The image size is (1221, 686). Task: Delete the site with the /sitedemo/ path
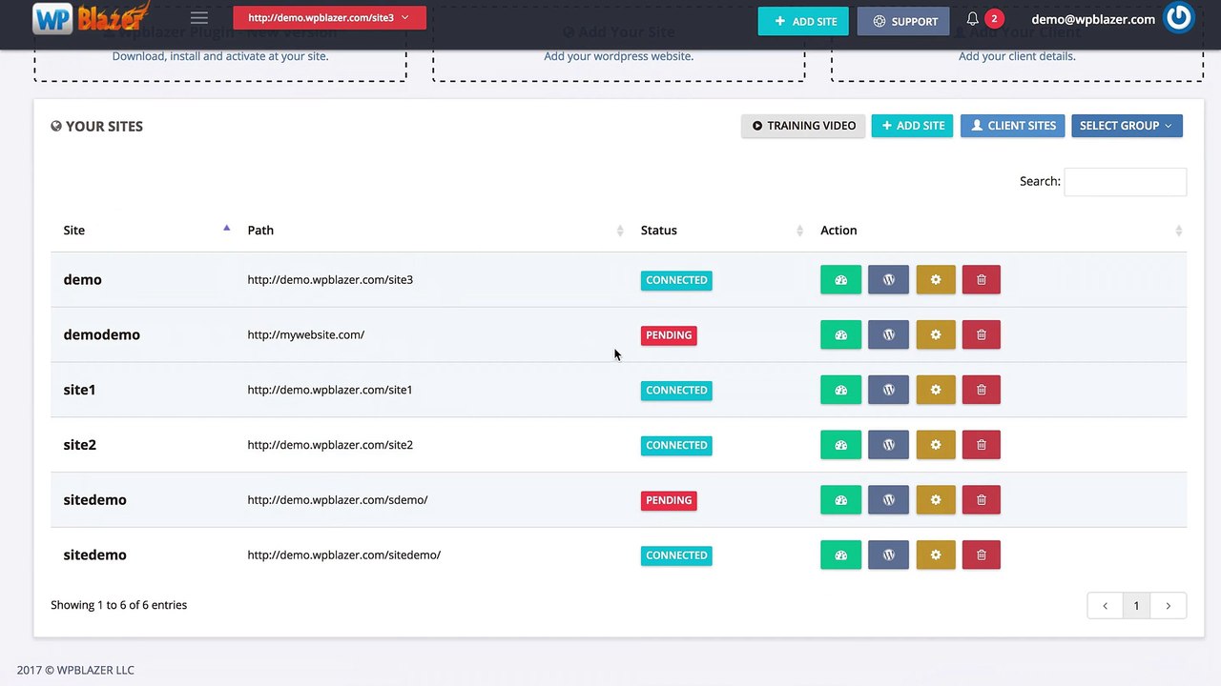(x=982, y=555)
